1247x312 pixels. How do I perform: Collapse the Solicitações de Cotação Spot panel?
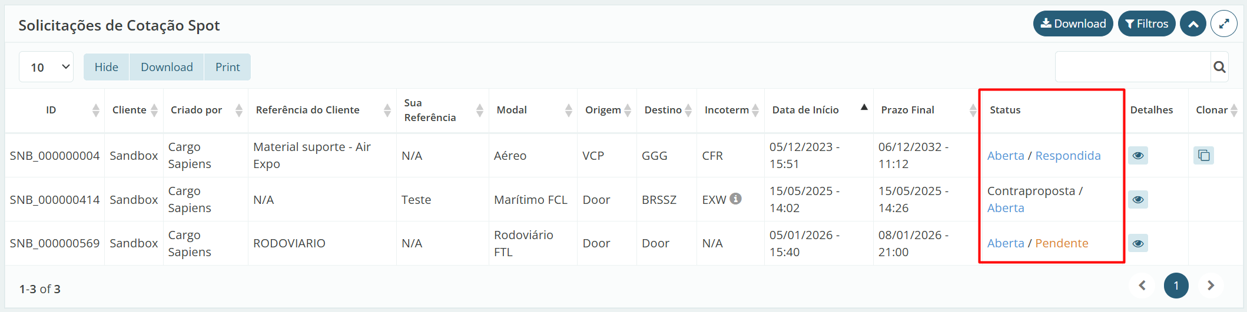pyautogui.click(x=1193, y=24)
